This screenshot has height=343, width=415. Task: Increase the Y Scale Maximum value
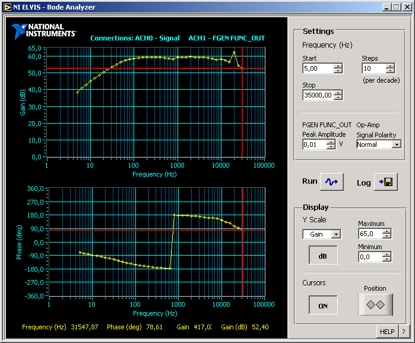point(387,231)
